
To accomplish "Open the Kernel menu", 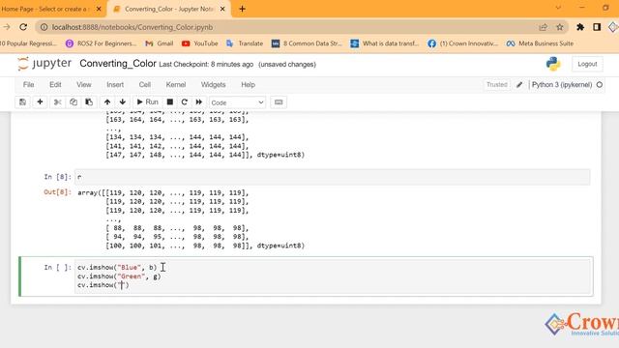I will coord(176,85).
